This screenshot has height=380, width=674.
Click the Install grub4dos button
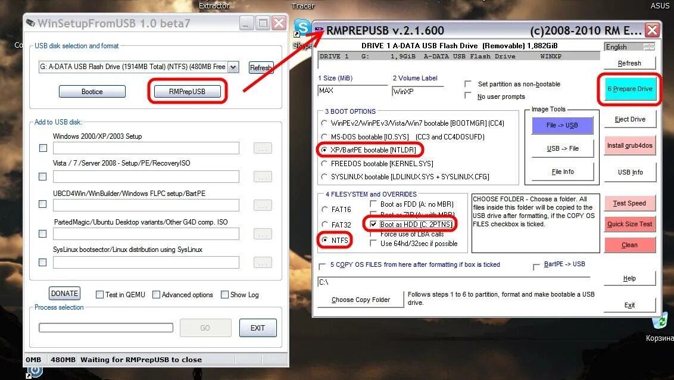tap(629, 145)
